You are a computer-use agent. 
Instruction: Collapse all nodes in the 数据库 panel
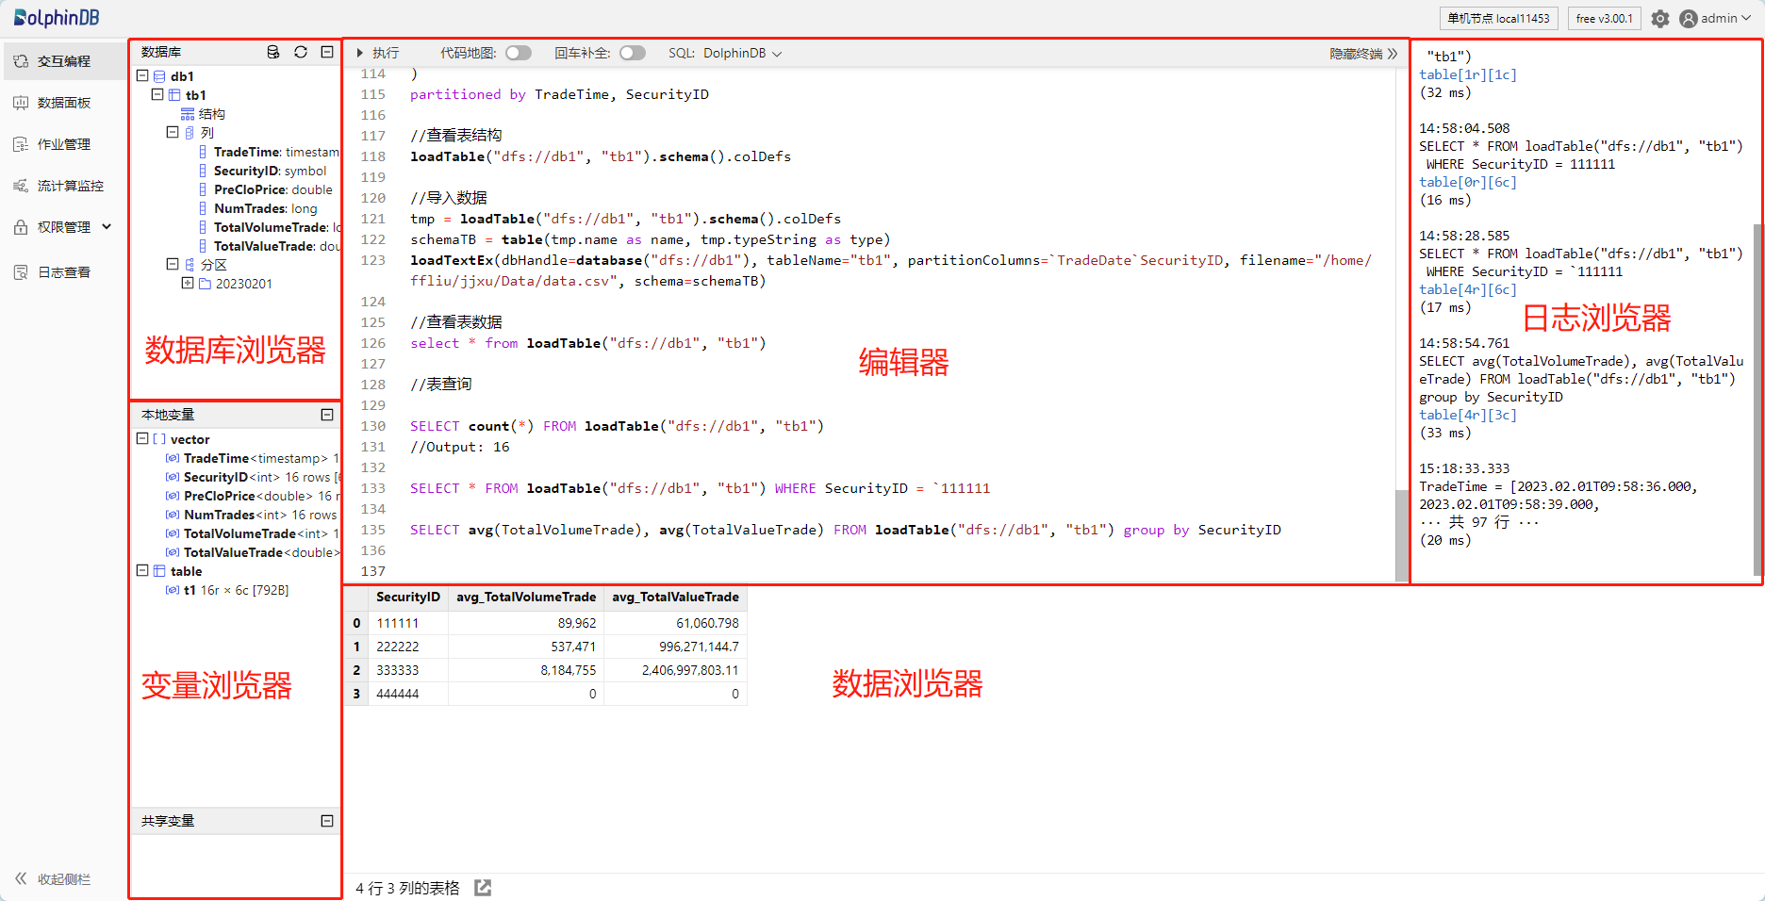(327, 53)
